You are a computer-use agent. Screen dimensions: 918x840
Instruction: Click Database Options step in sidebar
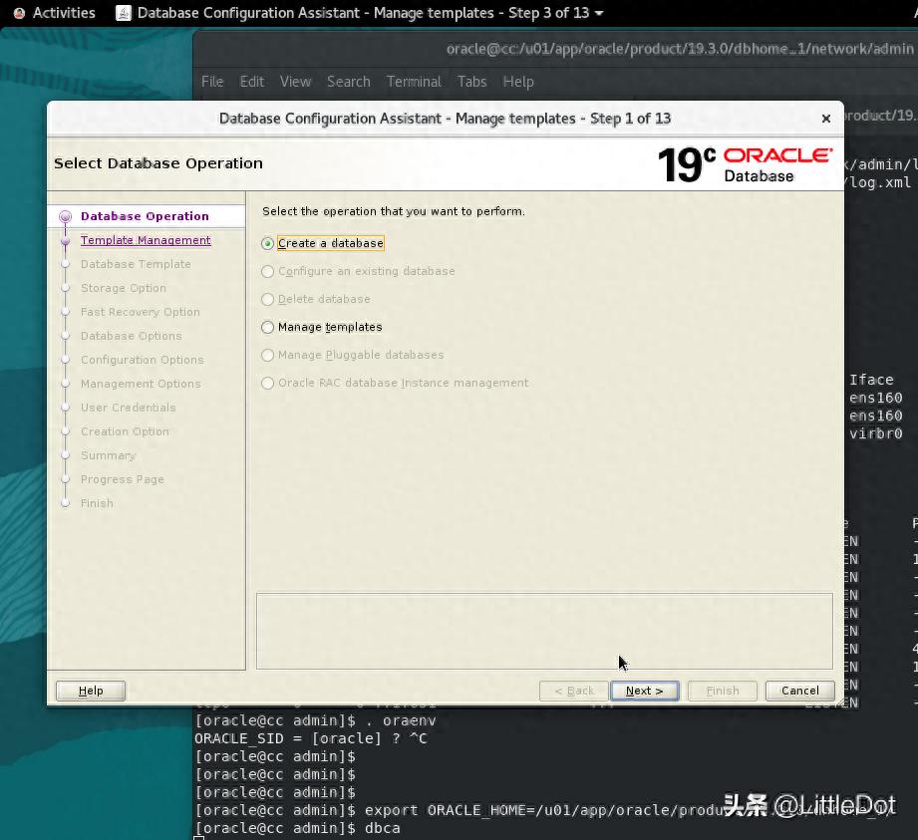(132, 336)
